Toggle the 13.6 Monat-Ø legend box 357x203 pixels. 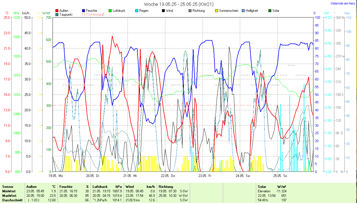pyautogui.click(x=84, y=15)
